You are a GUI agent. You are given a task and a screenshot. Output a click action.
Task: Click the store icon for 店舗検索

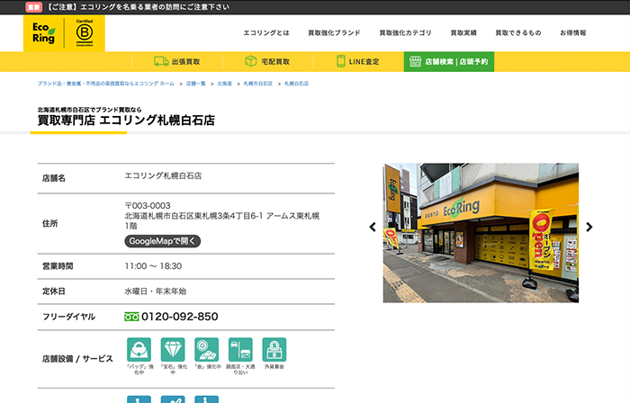click(x=415, y=61)
